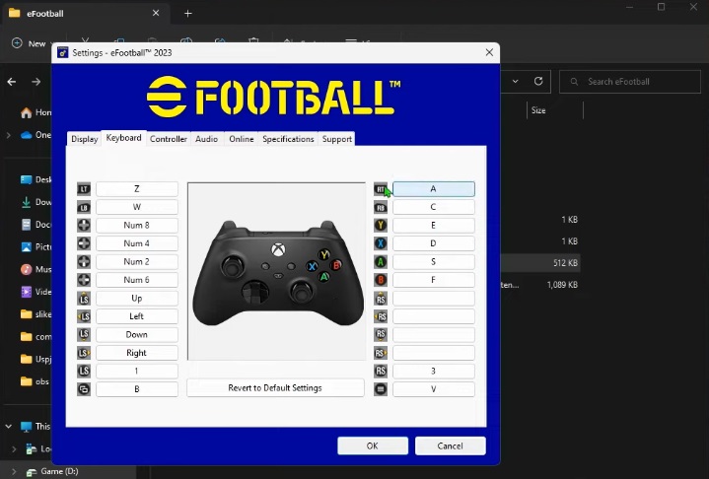Select the file row showing 1,089 KB

[540, 285]
